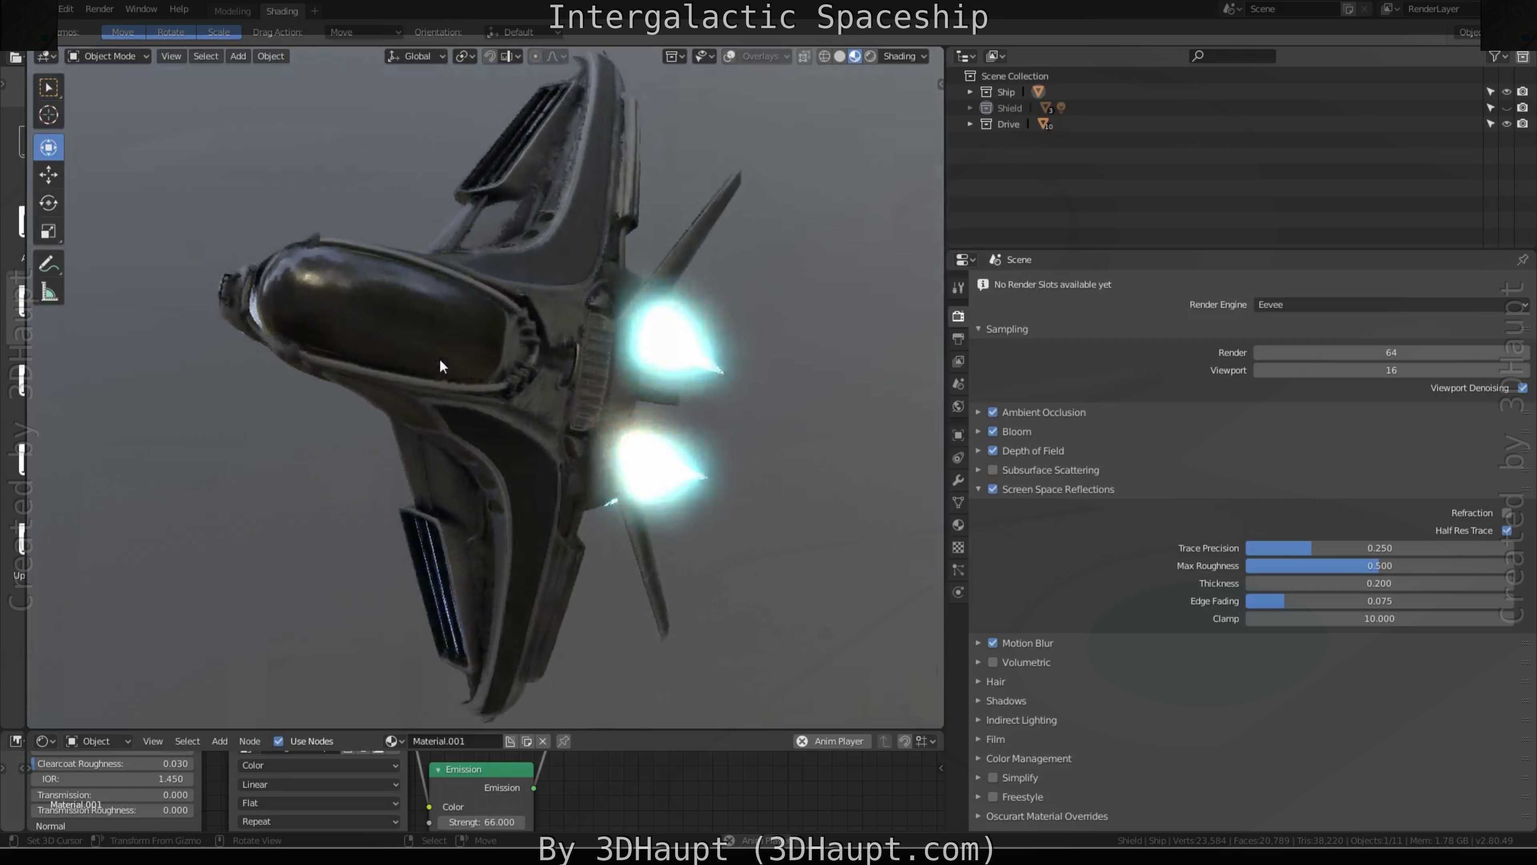This screenshot has width=1537, height=865.
Task: Open the Add menu in the 3D viewport header
Action: click(237, 56)
